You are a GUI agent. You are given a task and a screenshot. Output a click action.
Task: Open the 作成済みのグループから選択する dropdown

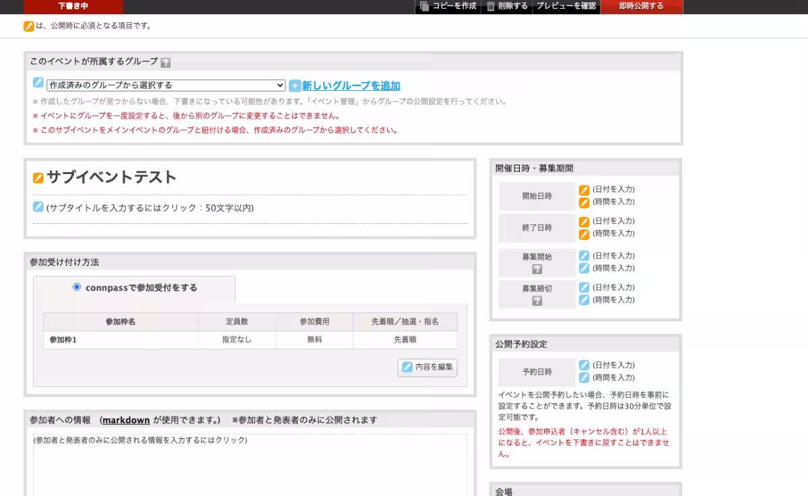166,85
